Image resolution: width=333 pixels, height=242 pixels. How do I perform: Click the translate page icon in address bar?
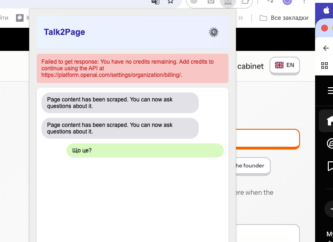point(155,2)
